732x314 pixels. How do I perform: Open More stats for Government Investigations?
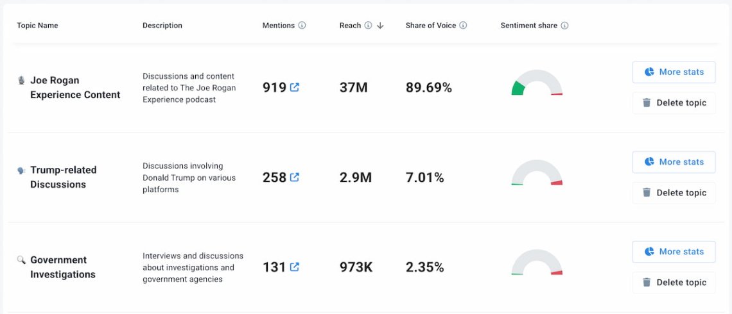coord(674,252)
